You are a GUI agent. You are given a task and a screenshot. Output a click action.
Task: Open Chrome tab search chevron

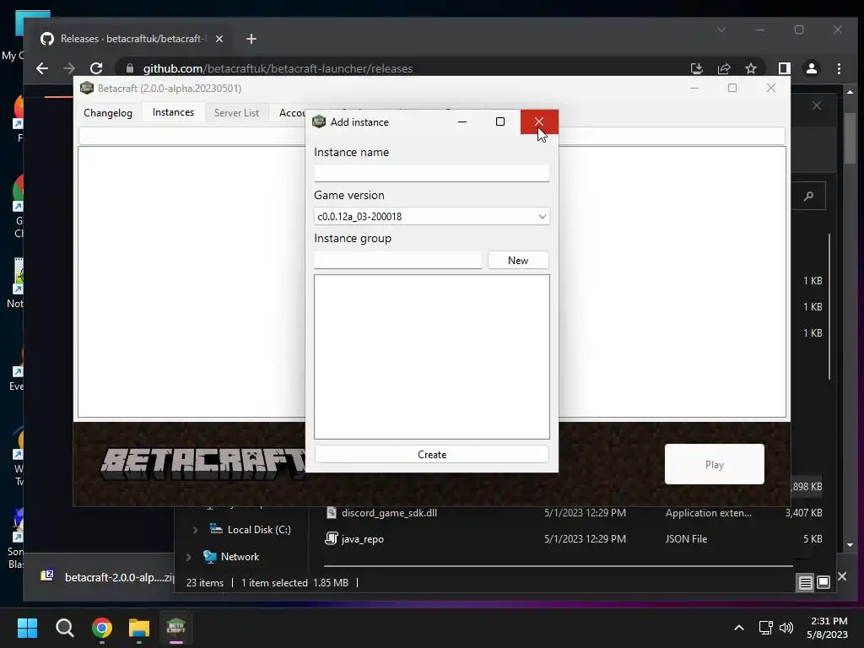721,30
